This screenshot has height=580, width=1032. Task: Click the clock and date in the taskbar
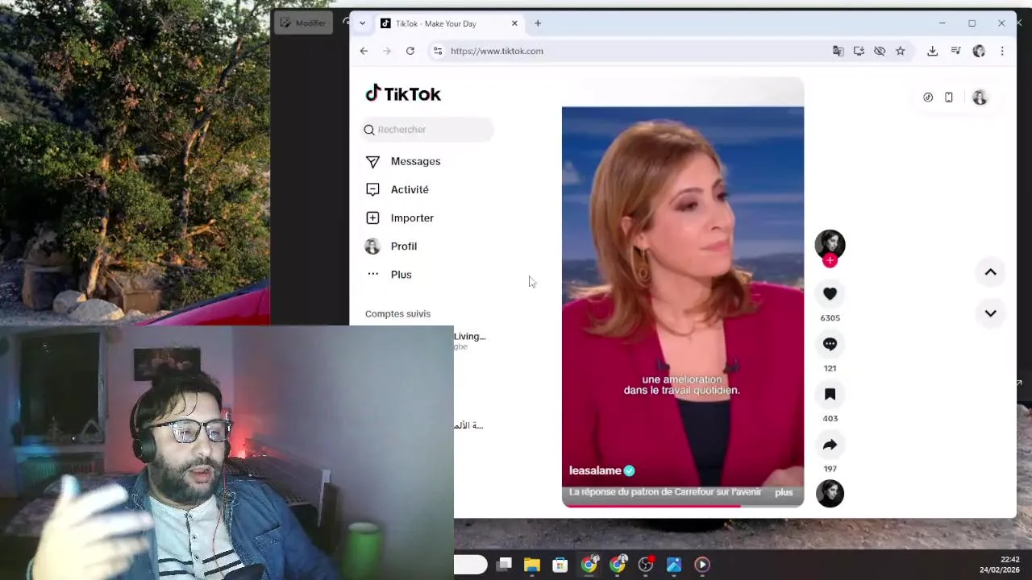1000,565
